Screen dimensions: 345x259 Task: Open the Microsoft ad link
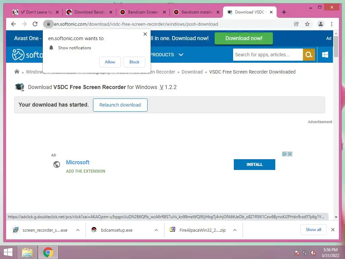point(78,162)
